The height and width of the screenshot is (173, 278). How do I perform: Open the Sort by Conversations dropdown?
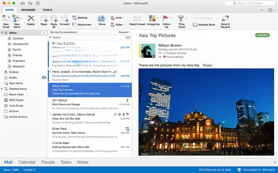[64, 32]
